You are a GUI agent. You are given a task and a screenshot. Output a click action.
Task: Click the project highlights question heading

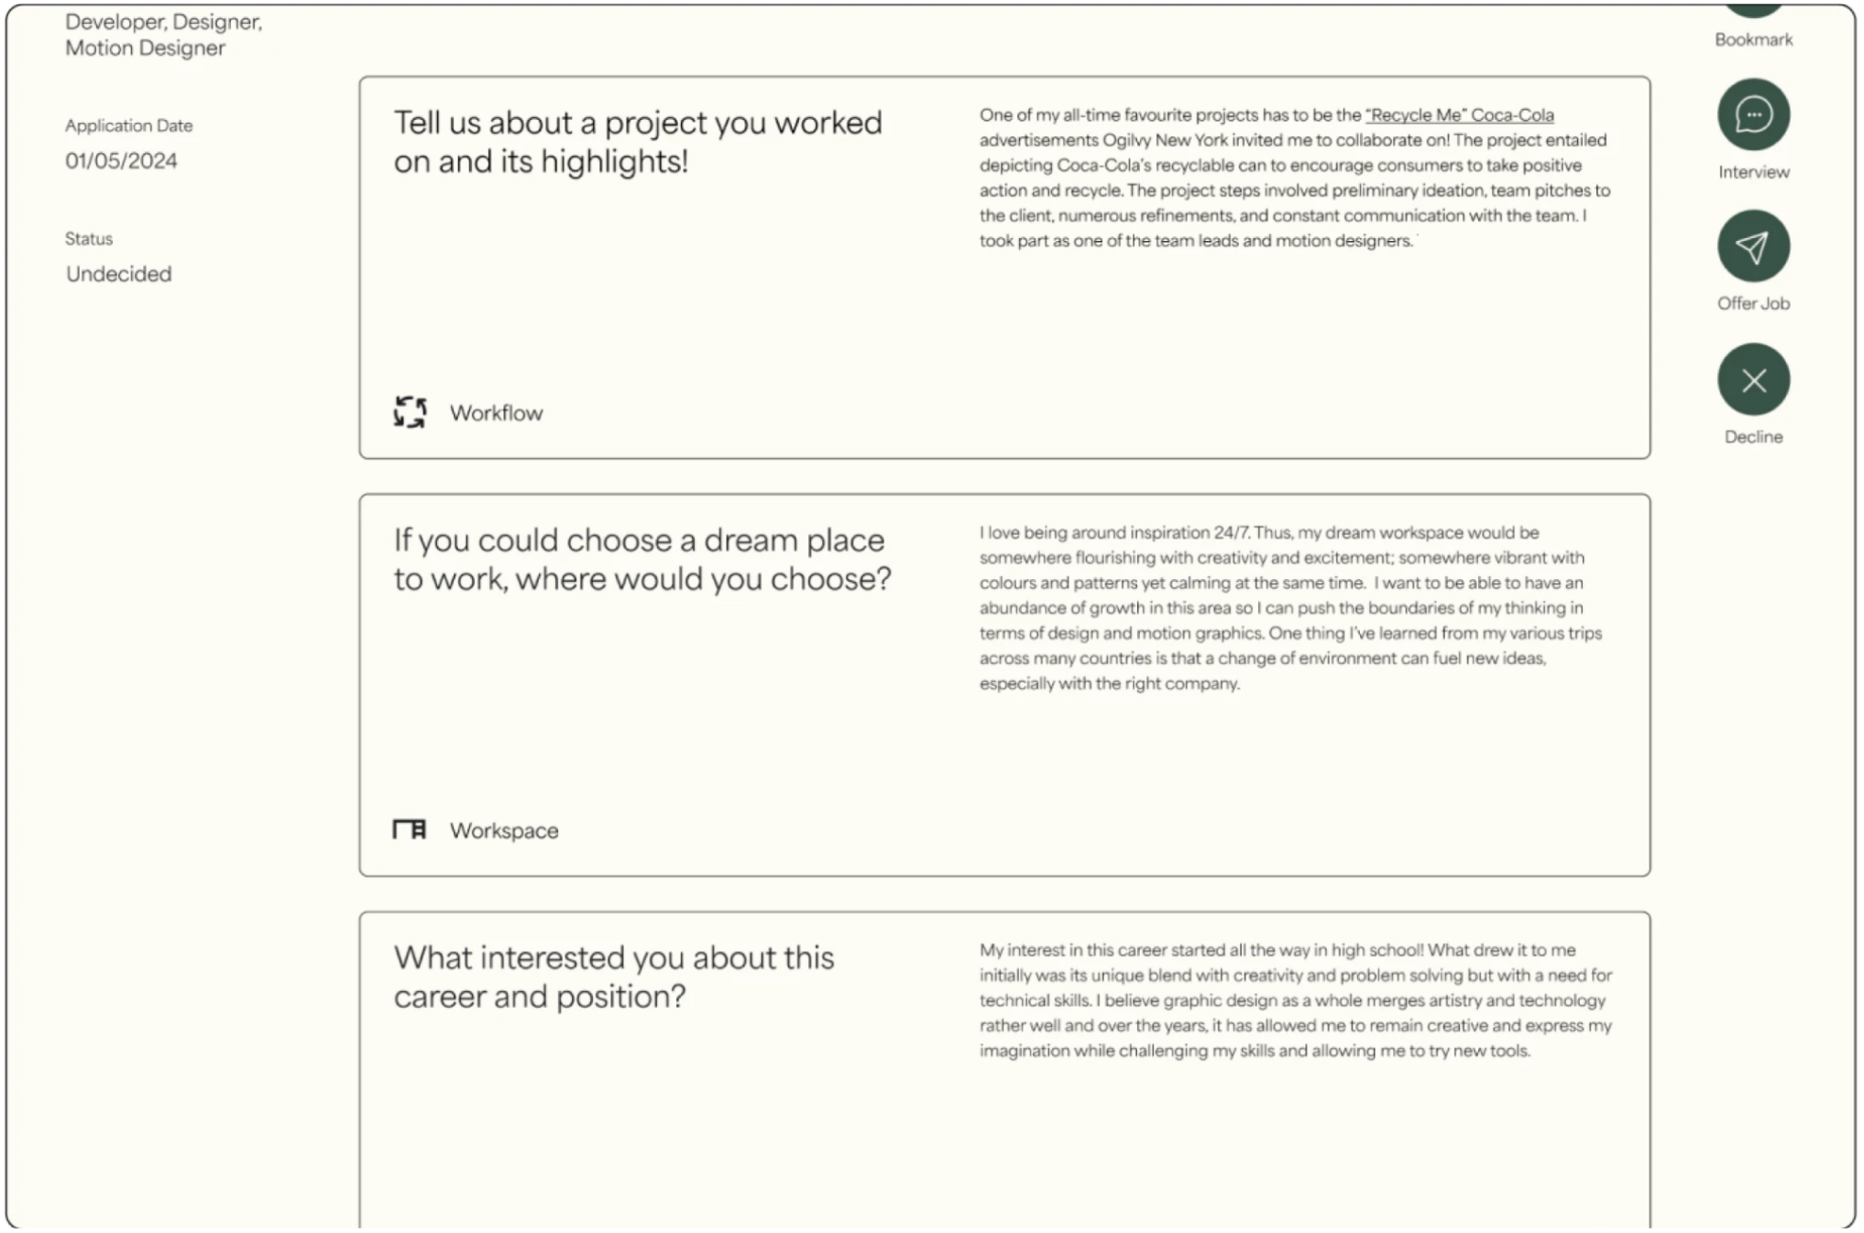point(638,142)
